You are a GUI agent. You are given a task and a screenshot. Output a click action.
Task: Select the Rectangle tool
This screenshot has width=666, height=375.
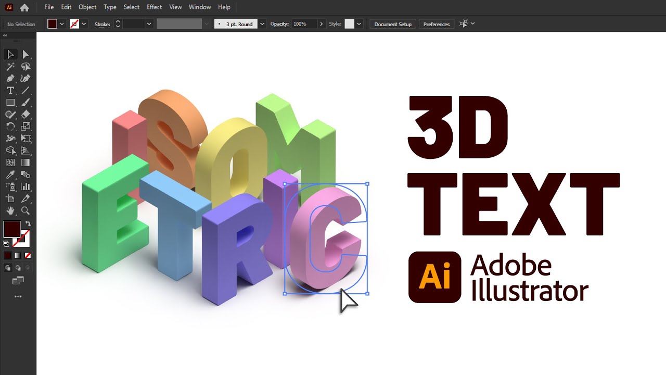coord(10,103)
